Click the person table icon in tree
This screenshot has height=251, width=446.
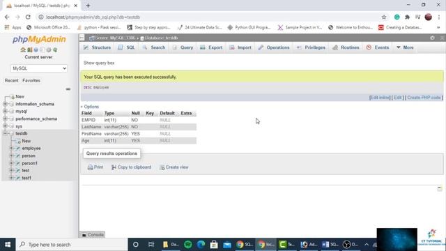pyautogui.click(x=18, y=155)
